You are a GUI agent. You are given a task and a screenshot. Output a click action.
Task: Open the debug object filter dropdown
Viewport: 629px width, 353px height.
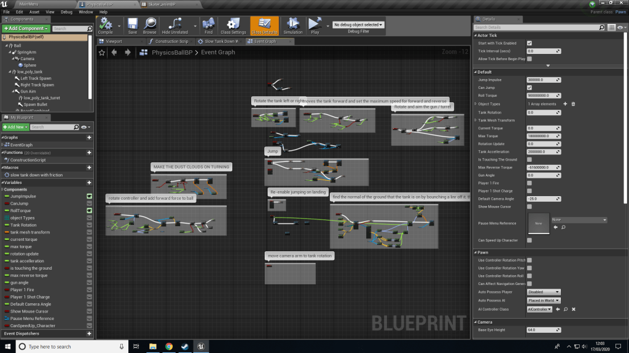pos(358,25)
